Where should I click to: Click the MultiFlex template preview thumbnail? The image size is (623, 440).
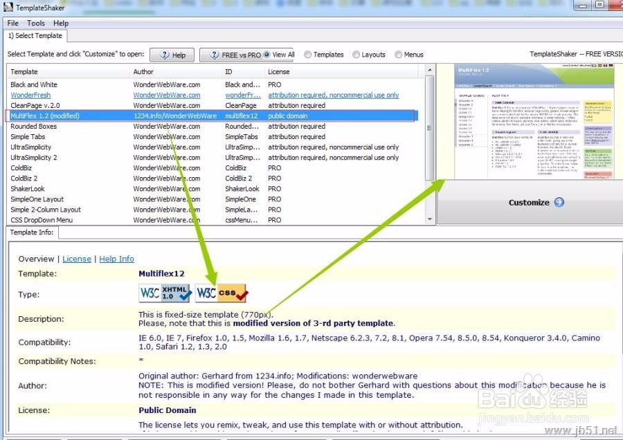[x=534, y=122]
